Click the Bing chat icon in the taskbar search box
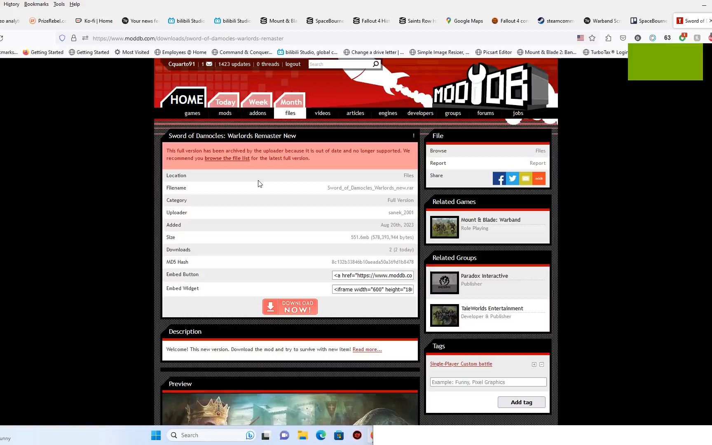Viewport: 712px width, 445px height. coord(250,435)
